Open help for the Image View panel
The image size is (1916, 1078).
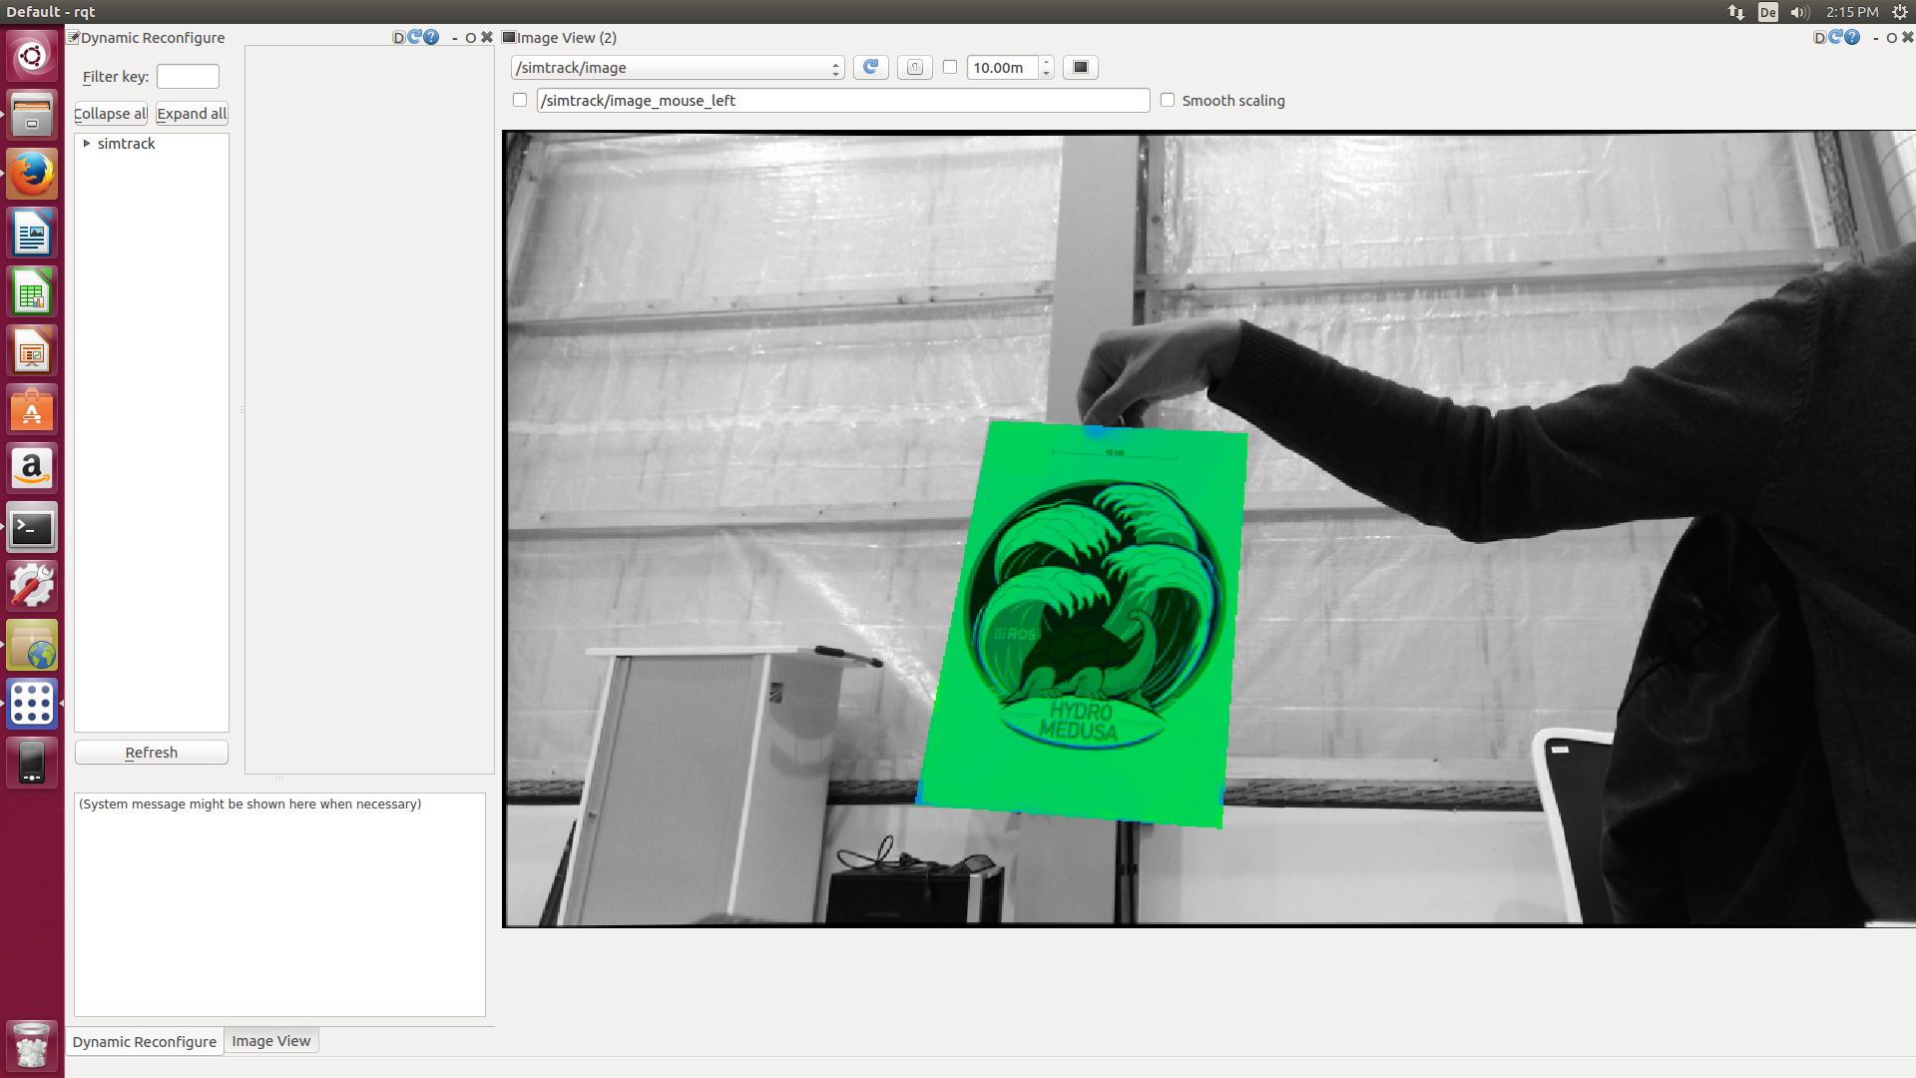tap(1852, 37)
